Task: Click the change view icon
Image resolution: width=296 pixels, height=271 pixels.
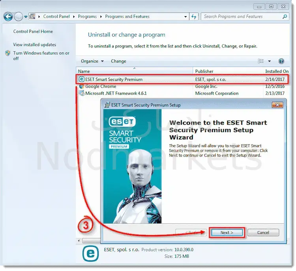Action: [261, 61]
